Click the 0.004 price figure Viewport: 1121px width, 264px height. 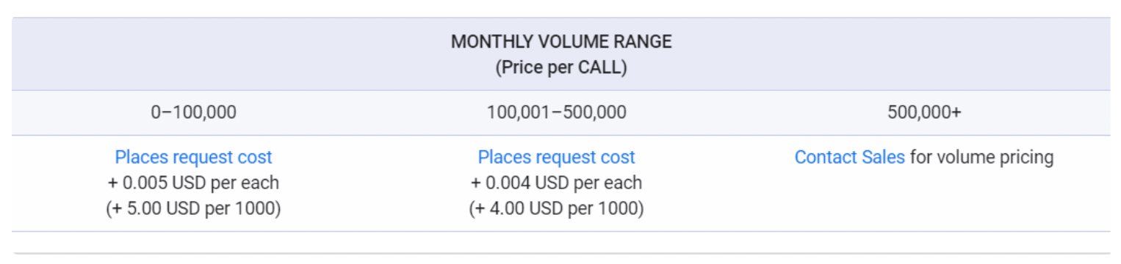[503, 183]
